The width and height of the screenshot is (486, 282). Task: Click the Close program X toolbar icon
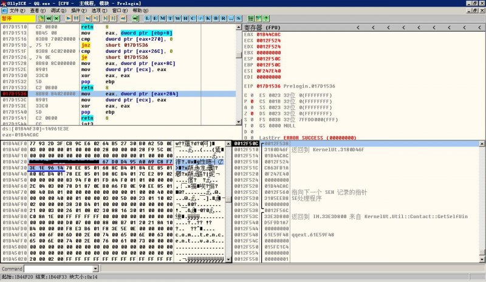pos(56,18)
